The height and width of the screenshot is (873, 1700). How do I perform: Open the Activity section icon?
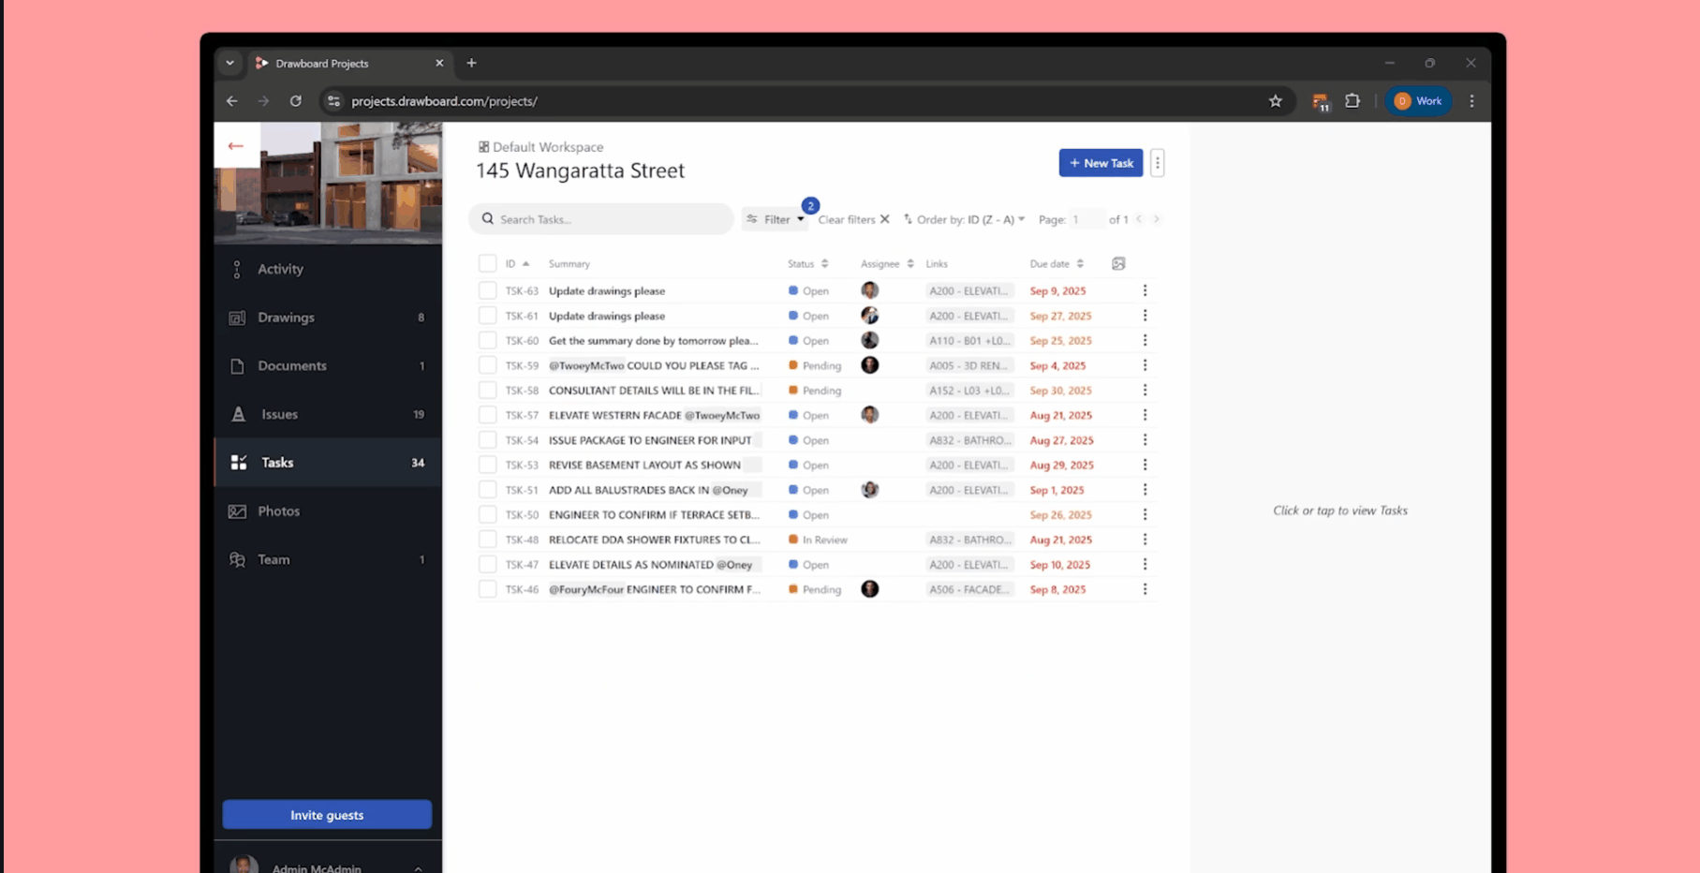[x=237, y=269]
